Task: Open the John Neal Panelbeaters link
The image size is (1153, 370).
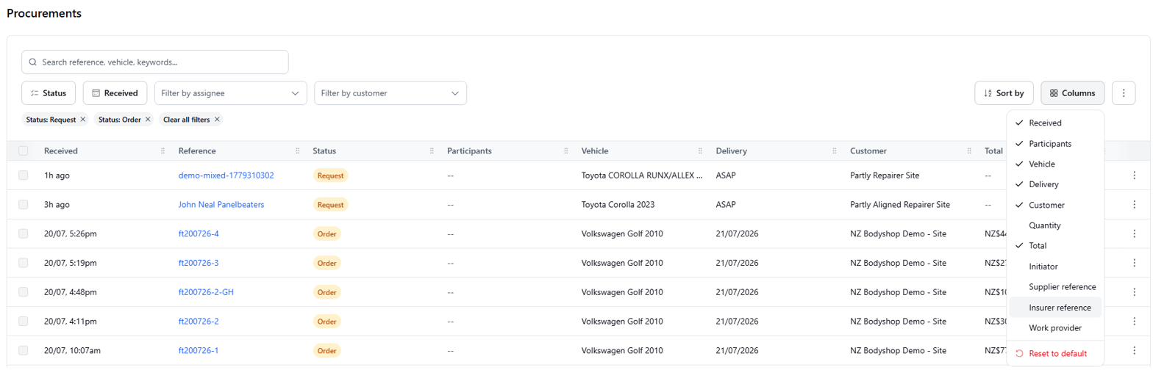Action: pyautogui.click(x=221, y=205)
